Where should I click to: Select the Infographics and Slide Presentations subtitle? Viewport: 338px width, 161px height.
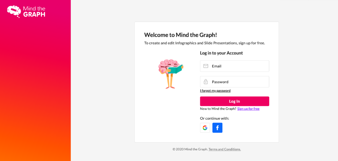pyautogui.click(x=205, y=43)
